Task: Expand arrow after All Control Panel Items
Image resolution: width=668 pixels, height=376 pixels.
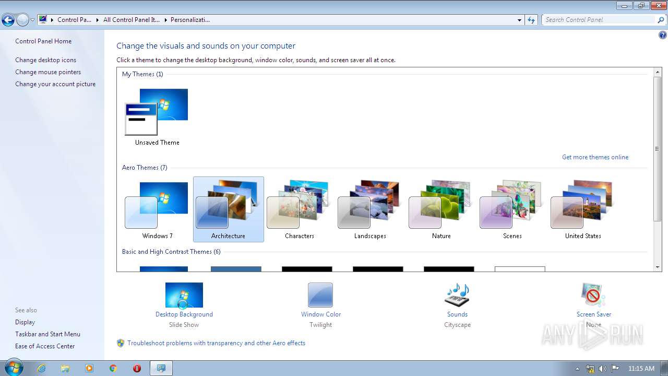Action: [165, 20]
